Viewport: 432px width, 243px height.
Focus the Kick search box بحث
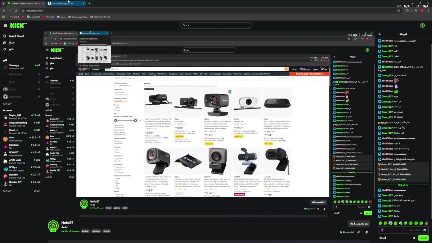tap(216, 25)
